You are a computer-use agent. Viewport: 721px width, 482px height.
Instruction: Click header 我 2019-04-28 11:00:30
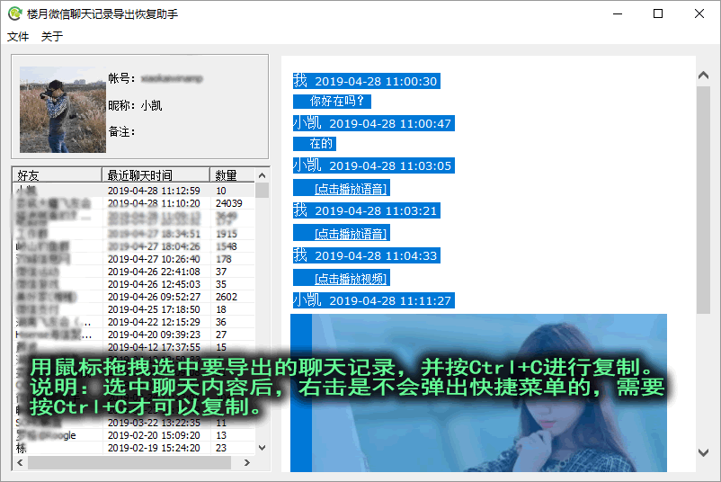pos(366,81)
